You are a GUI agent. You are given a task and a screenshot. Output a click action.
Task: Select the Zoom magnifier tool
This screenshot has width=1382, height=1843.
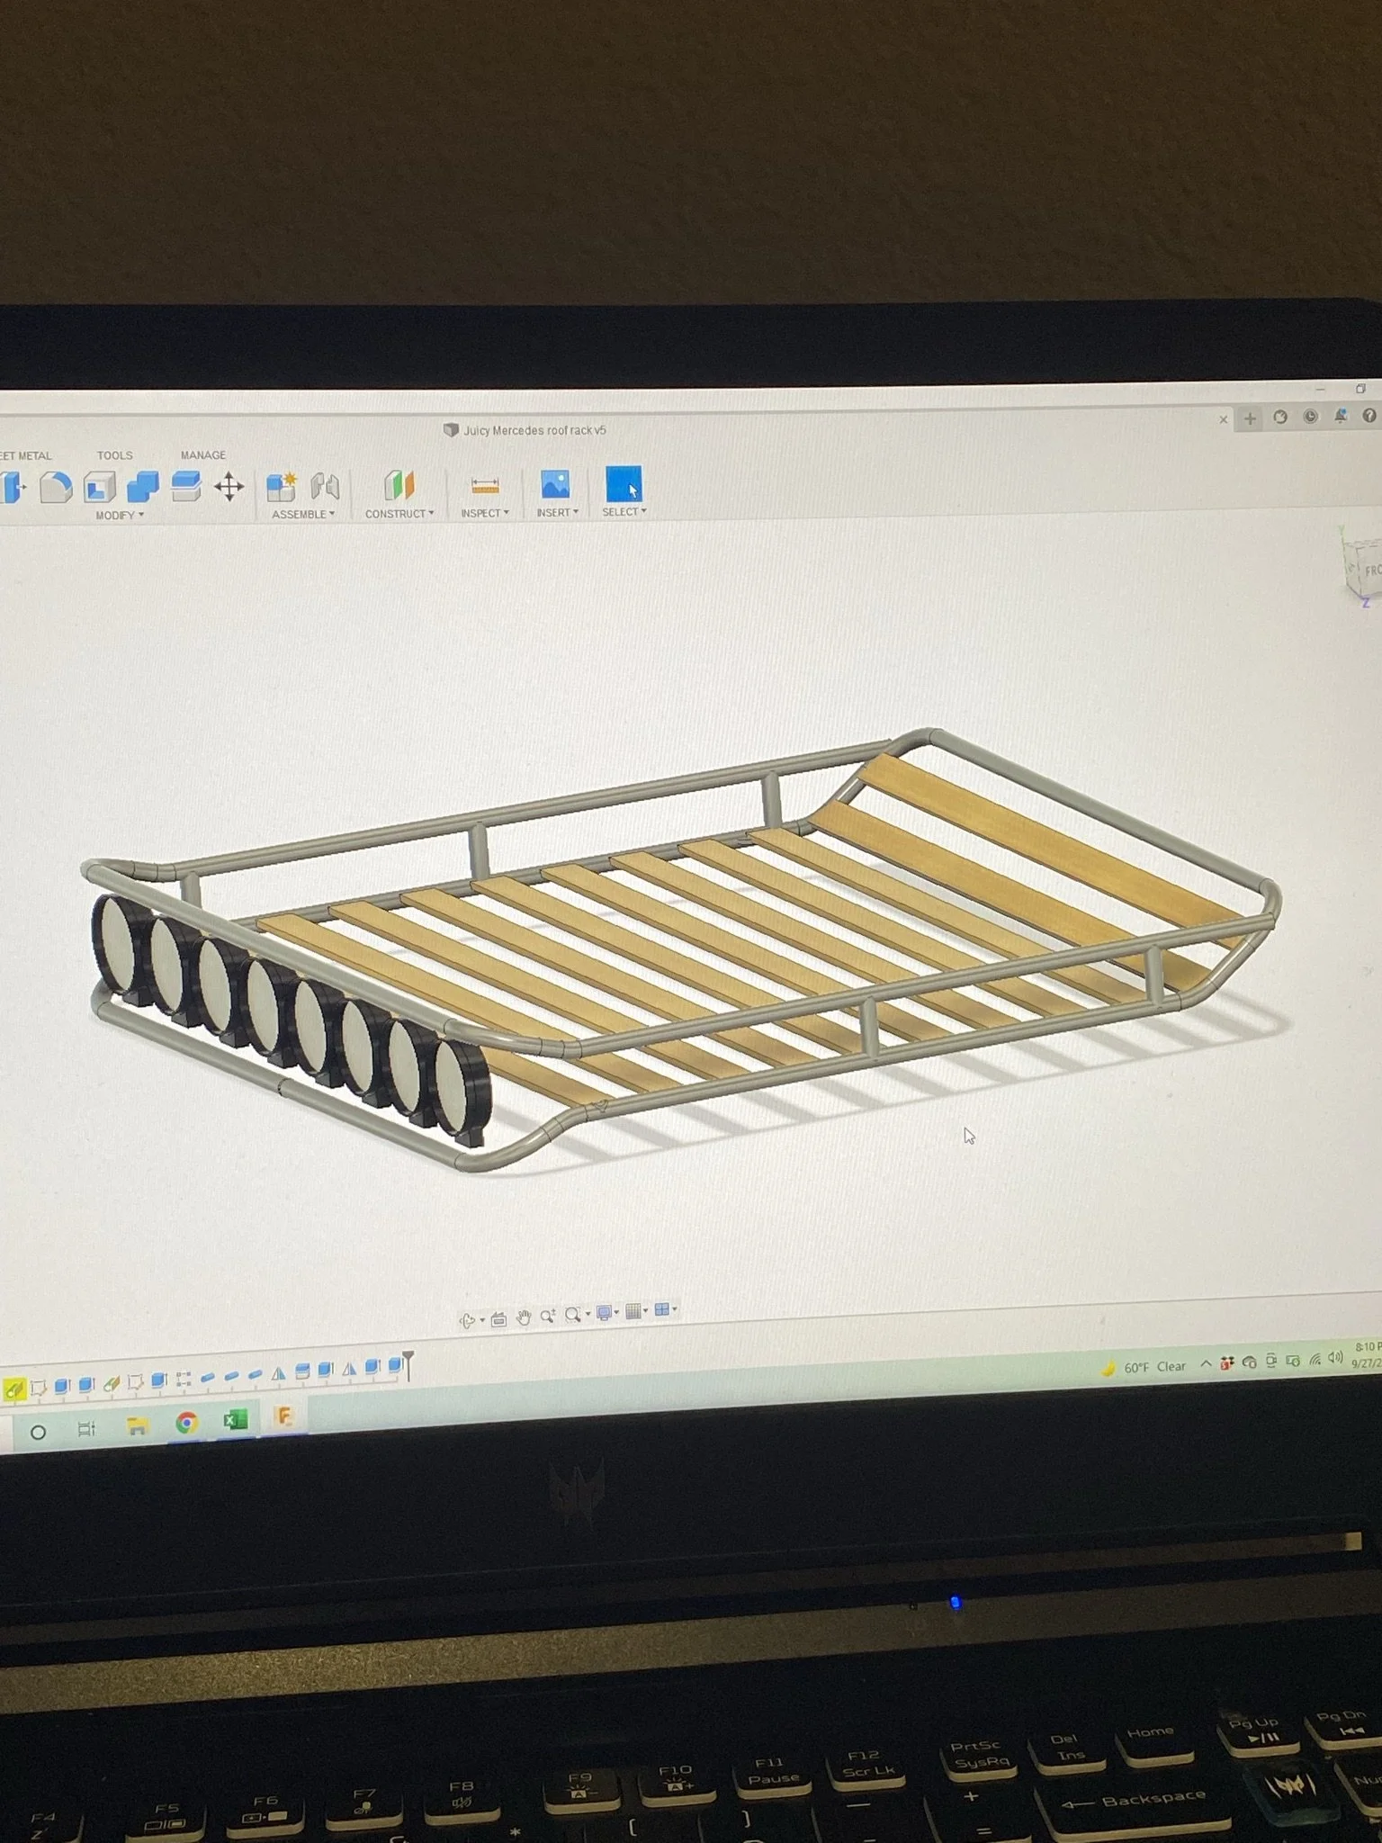(x=548, y=1316)
